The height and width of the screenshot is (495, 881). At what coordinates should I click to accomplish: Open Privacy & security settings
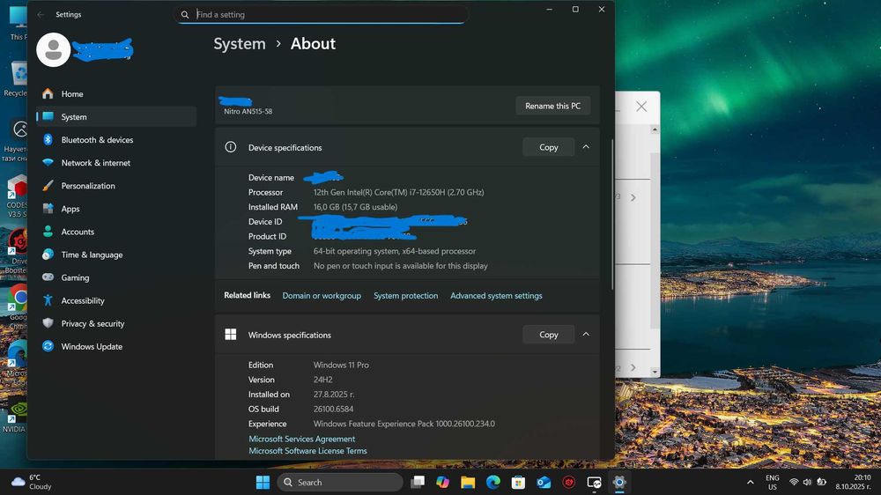pos(117,323)
